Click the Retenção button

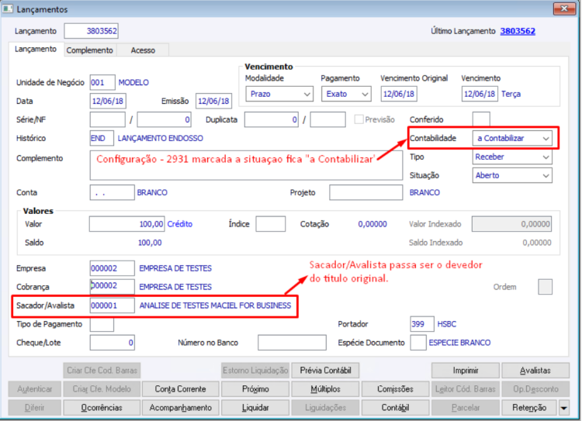(x=529, y=408)
